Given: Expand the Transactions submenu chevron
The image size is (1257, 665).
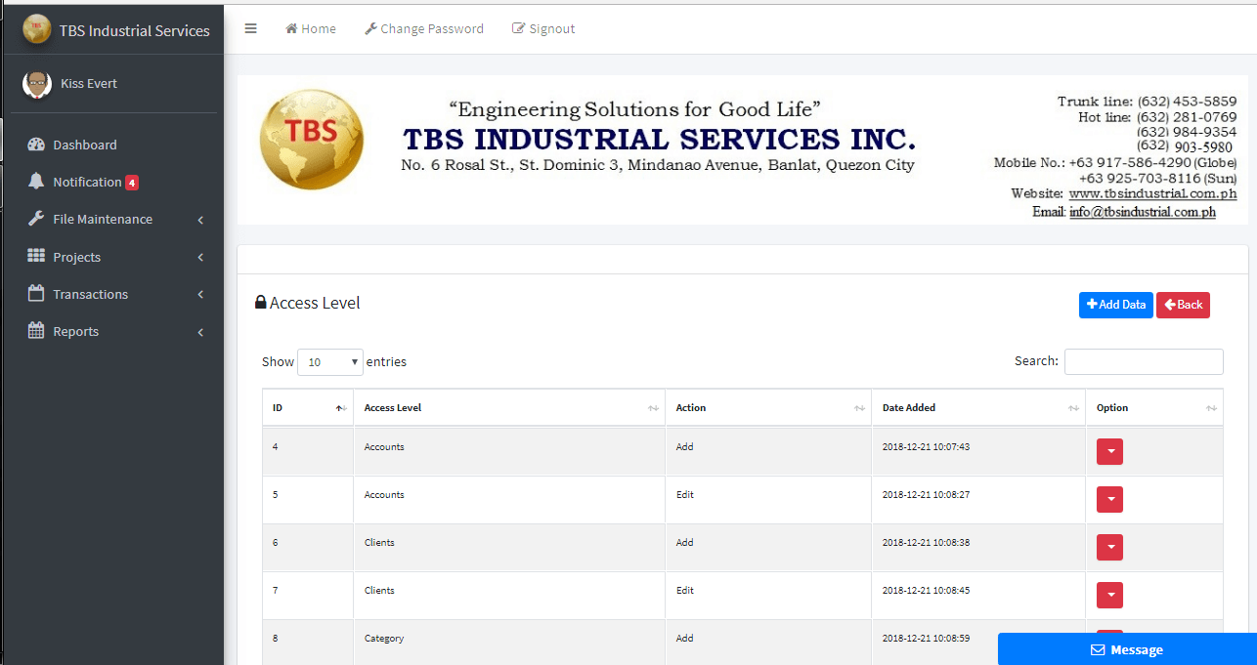Looking at the screenshot, I should [x=200, y=295].
